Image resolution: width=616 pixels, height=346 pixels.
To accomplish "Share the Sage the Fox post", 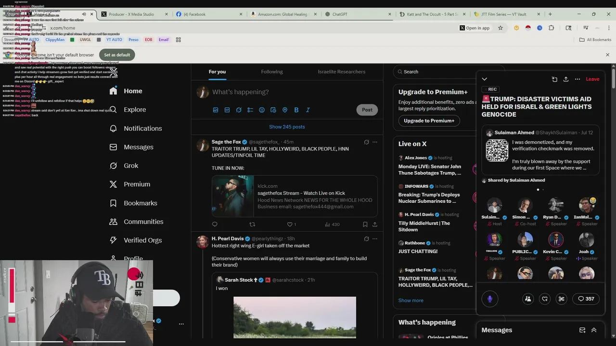I will point(375,224).
